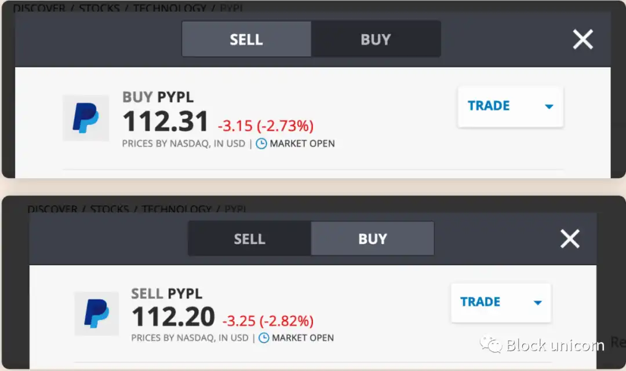Select SELL tab in upper panel
Screen dimensions: 626x371
pos(246,39)
